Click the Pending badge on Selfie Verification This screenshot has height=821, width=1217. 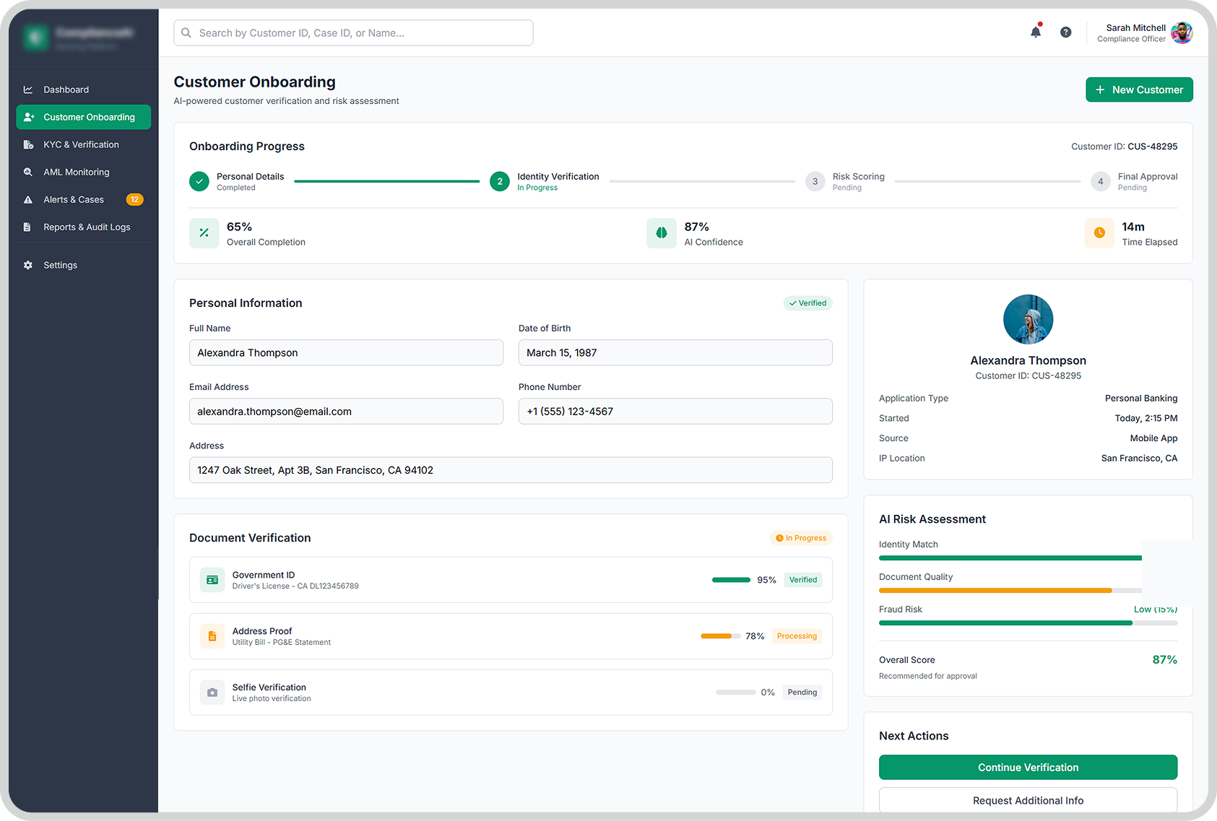click(802, 692)
